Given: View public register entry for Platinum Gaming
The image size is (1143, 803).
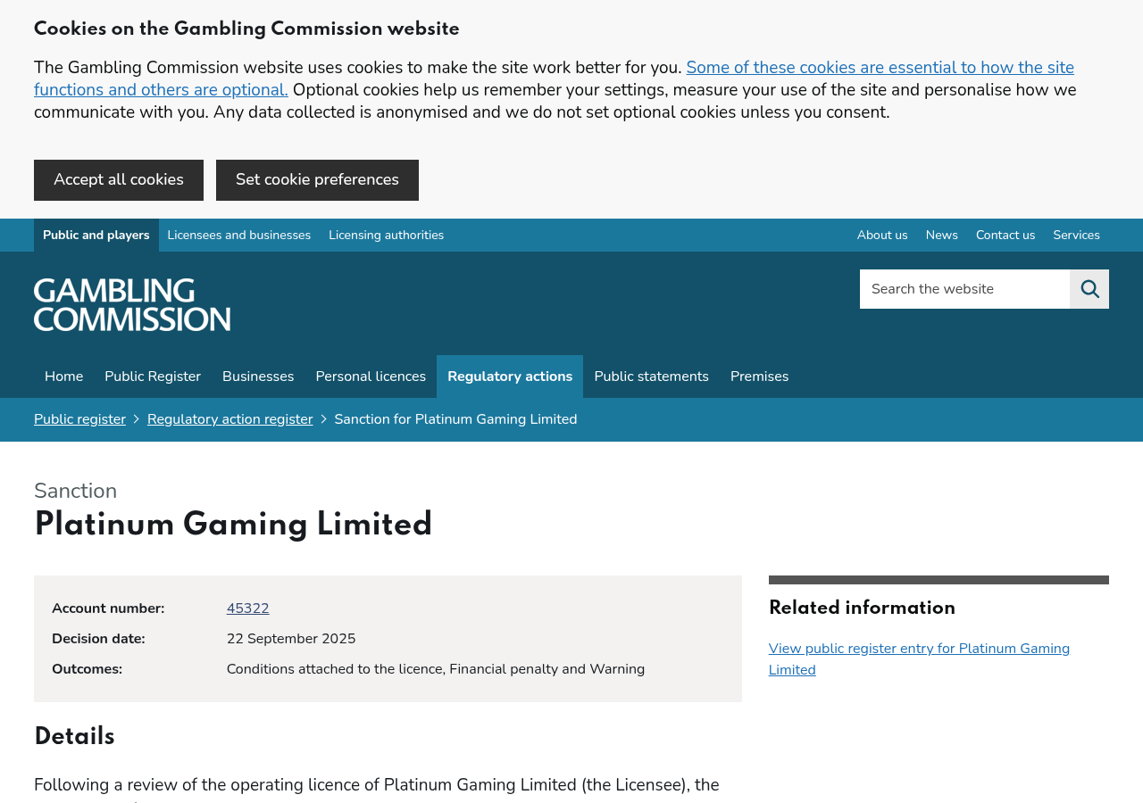Looking at the screenshot, I should coord(919,659).
